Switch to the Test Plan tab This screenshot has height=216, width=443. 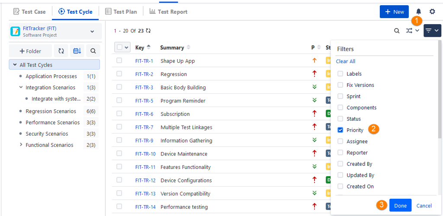coord(121,12)
